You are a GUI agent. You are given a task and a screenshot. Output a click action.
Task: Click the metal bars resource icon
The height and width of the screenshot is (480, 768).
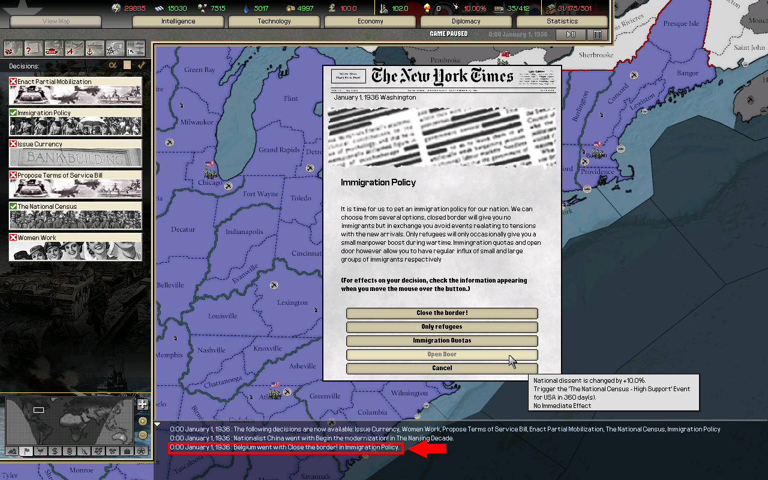click(x=159, y=8)
